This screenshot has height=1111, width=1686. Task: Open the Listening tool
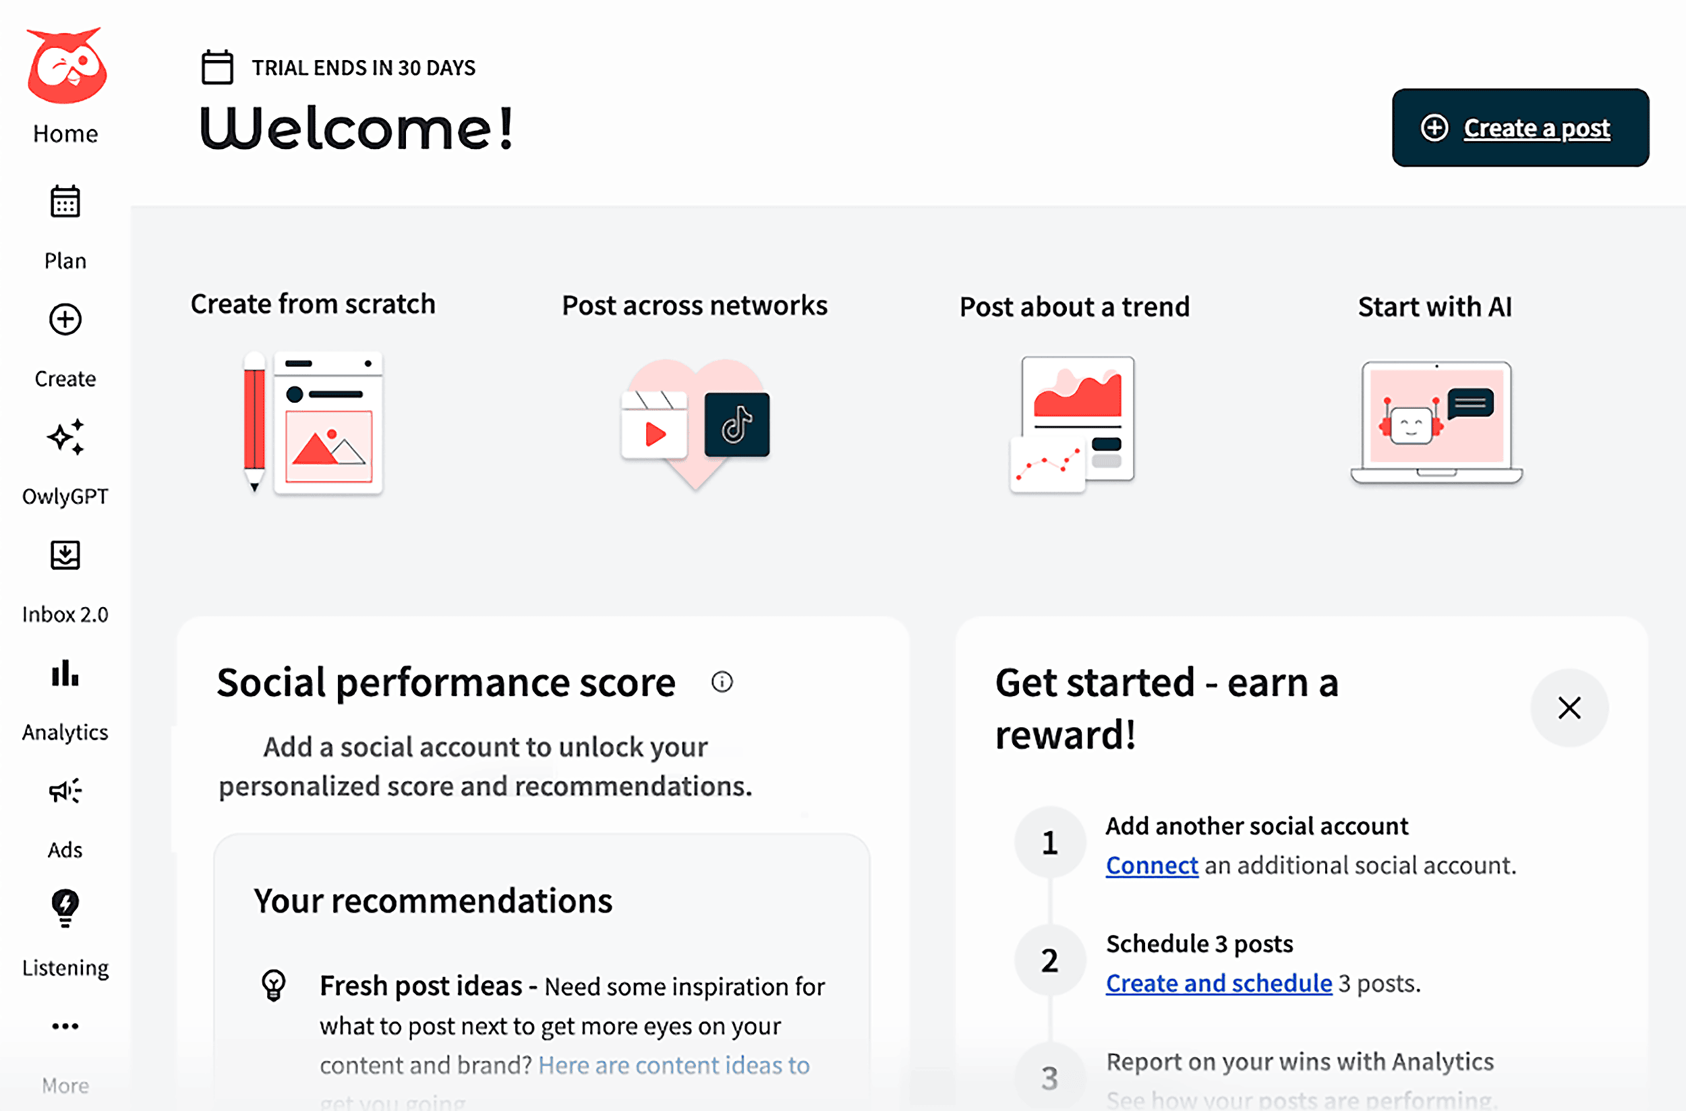pyautogui.click(x=65, y=936)
